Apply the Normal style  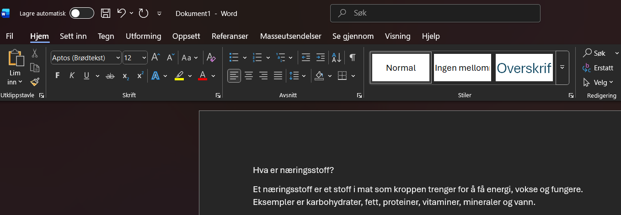coord(401,68)
